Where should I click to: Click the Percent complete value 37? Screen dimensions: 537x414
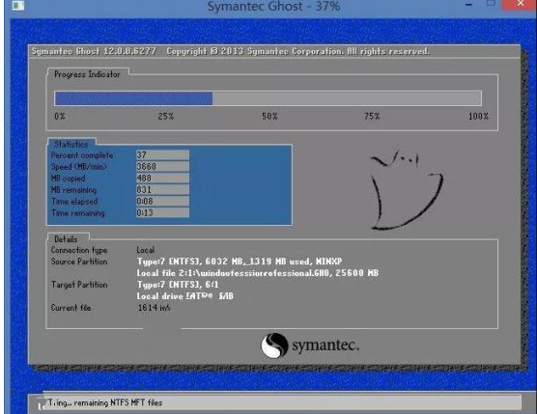point(162,155)
